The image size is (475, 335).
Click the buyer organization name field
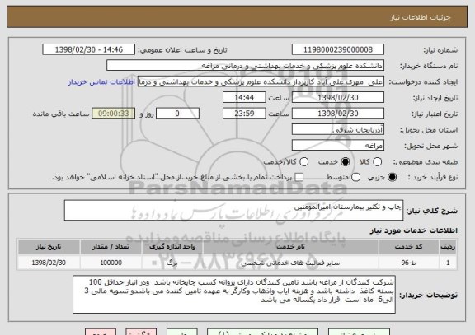[x=246, y=66]
